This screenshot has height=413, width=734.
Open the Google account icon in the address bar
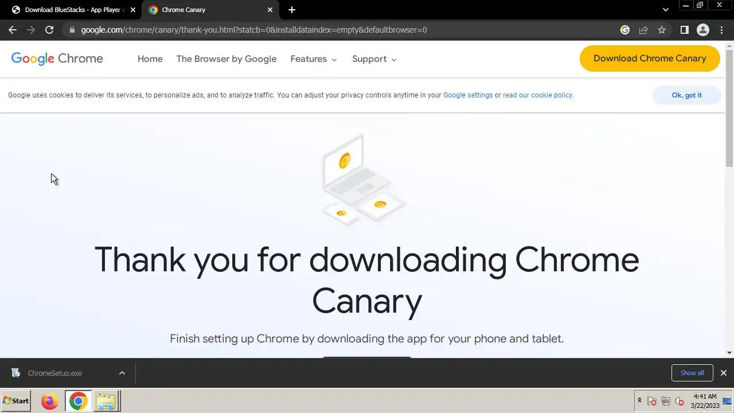[x=625, y=30]
